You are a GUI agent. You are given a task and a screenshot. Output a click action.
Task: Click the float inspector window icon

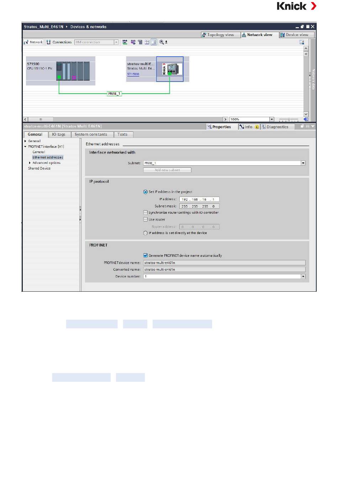[x=302, y=126]
